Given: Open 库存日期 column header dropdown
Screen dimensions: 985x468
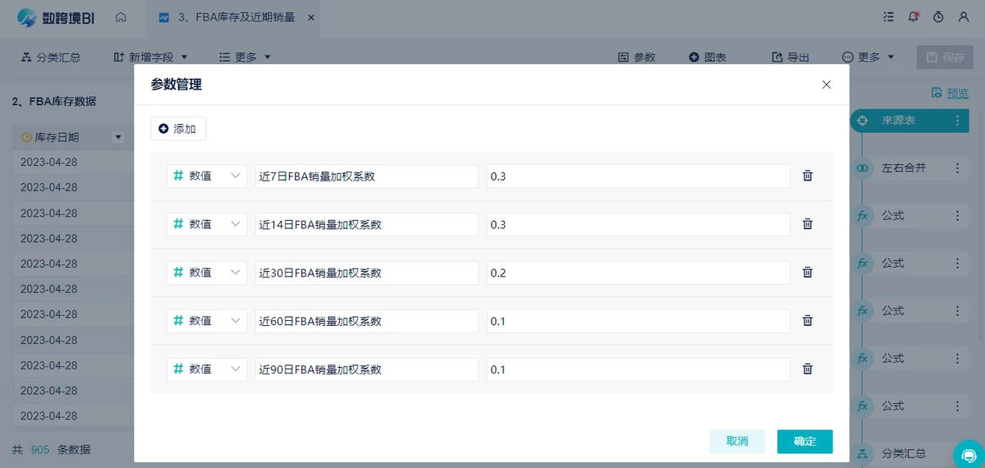Looking at the screenshot, I should 118,137.
